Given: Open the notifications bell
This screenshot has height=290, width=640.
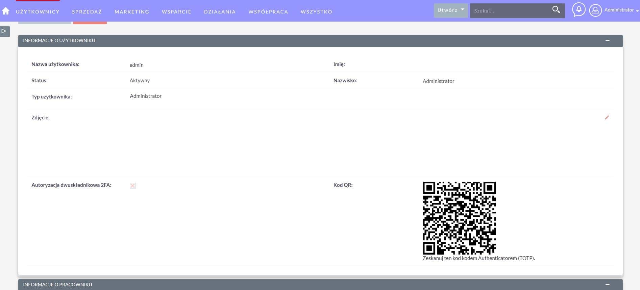Looking at the screenshot, I should click(579, 10).
